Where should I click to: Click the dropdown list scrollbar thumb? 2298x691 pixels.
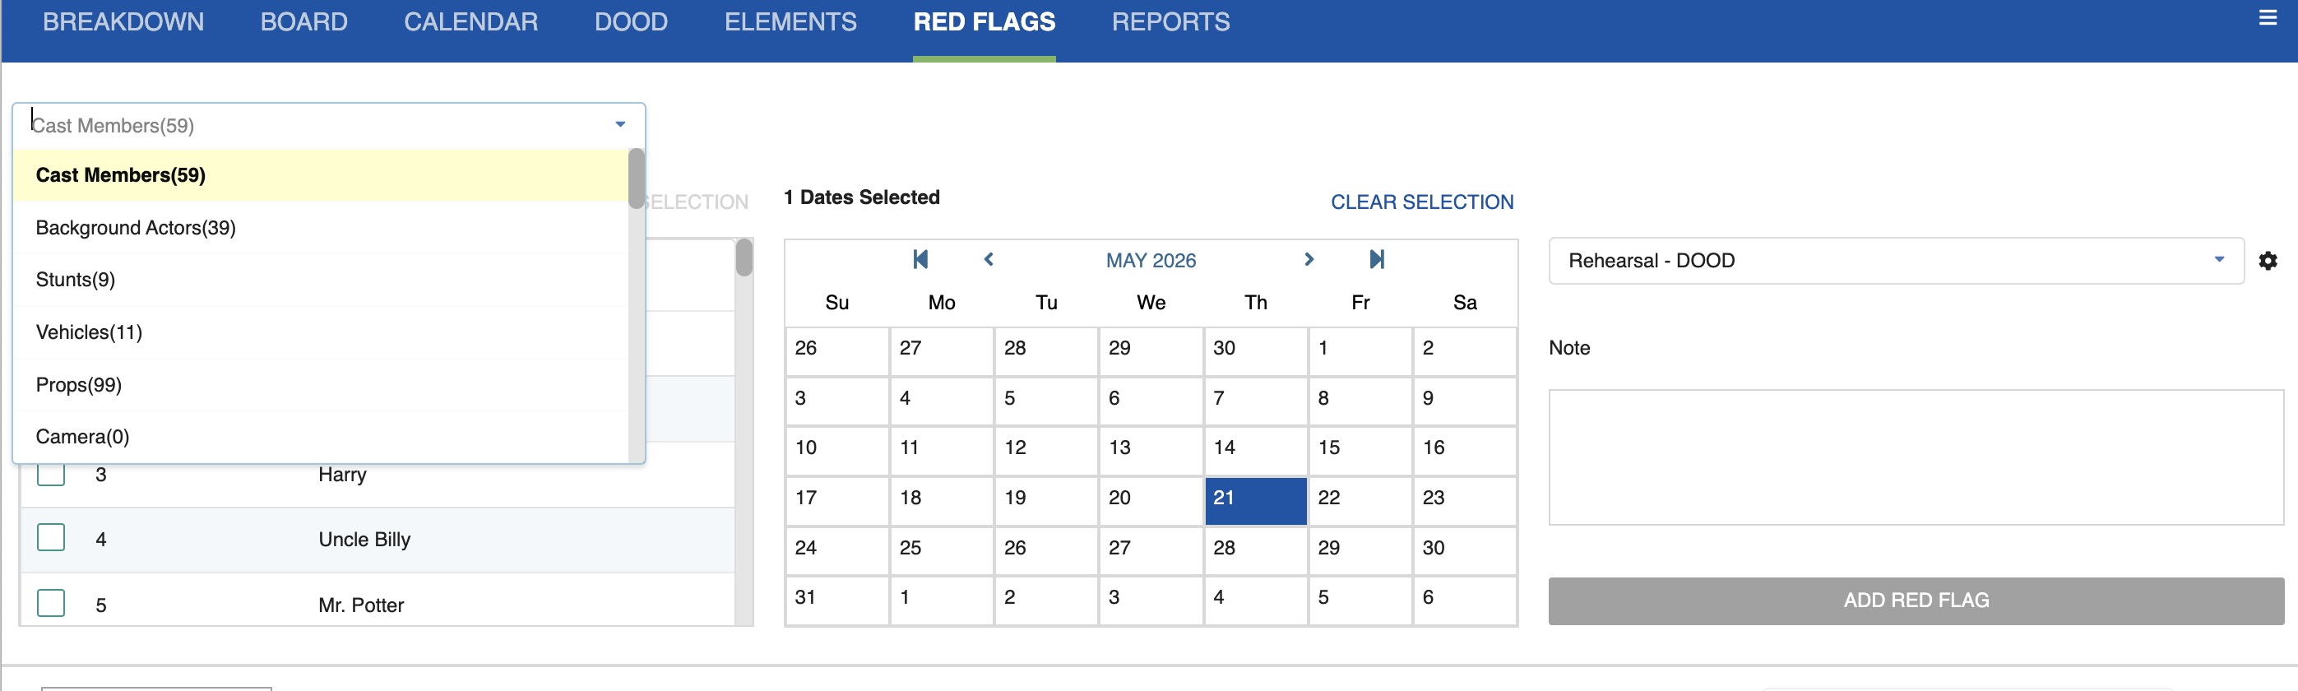[636, 178]
